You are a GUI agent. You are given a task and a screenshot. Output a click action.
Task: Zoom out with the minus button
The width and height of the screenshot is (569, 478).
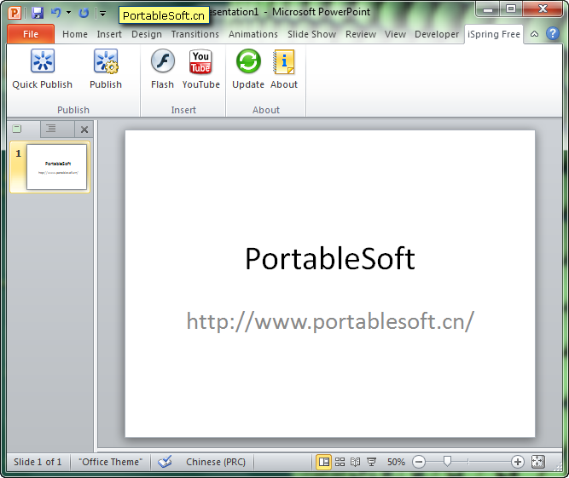[x=419, y=462]
